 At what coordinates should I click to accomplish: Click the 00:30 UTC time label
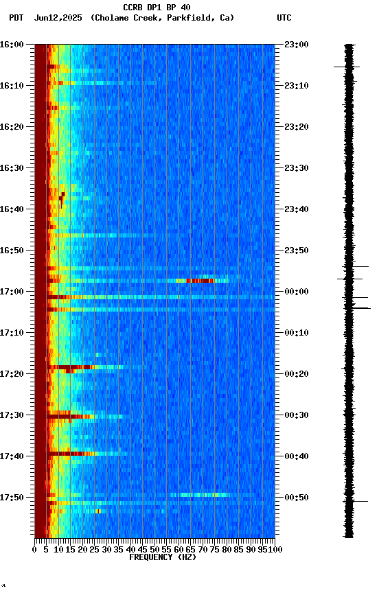297,415
